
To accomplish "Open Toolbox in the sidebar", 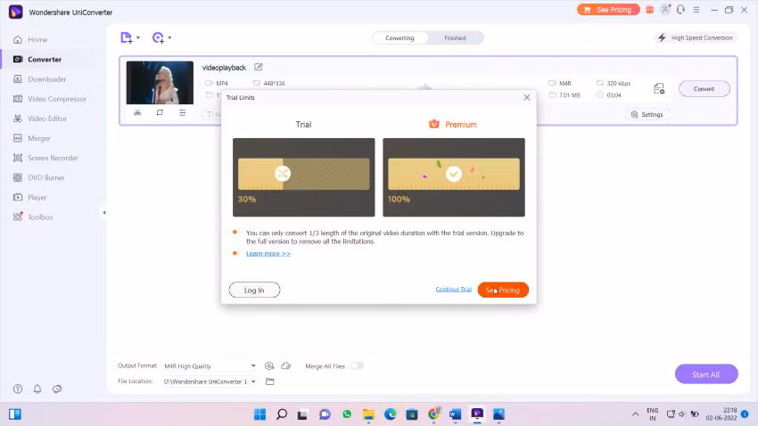I will tap(33, 217).
